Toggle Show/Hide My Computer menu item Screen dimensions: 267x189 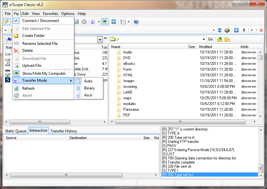43,73
